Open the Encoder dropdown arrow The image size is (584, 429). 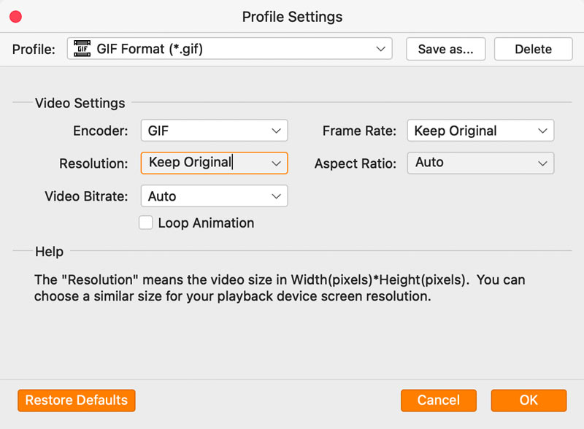(x=276, y=131)
